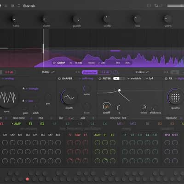Click the filter cutoff knob

point(107,106)
